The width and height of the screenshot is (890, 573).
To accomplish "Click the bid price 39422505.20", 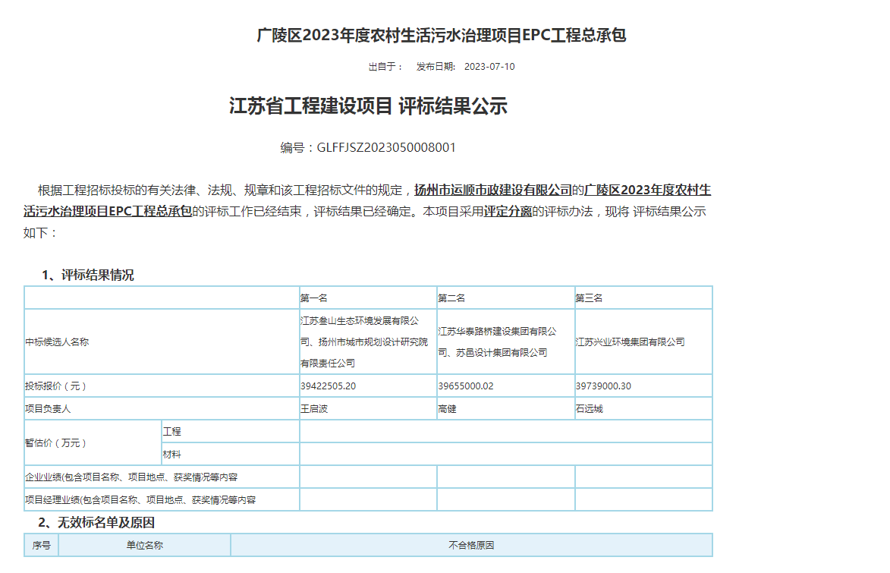I will [329, 386].
